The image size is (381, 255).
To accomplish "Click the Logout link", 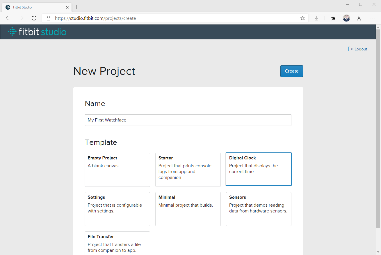I will 358,49.
